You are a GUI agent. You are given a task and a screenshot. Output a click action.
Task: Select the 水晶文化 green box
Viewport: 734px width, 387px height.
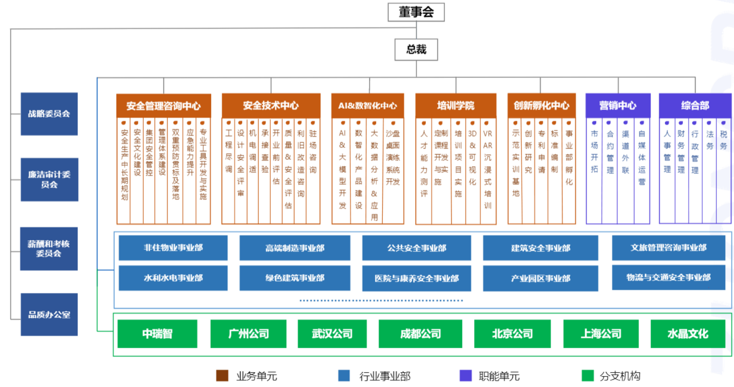[x=688, y=334]
